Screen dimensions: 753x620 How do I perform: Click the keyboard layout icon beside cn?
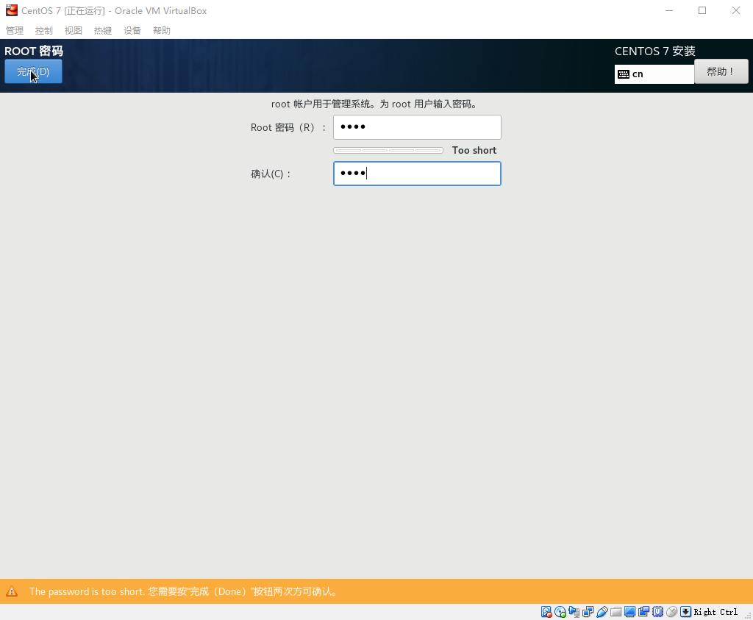624,74
